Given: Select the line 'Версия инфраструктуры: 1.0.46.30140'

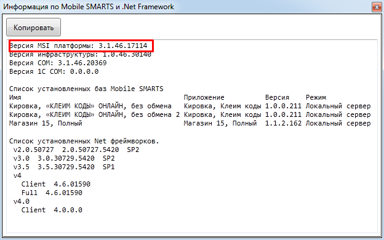Looking at the screenshot, I should click(x=81, y=54).
